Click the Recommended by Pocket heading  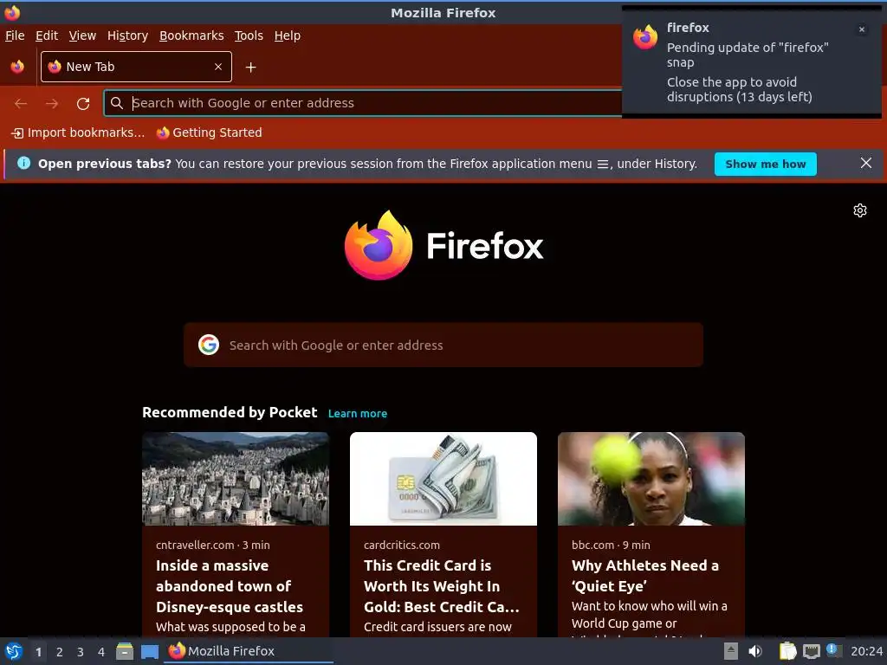click(230, 412)
